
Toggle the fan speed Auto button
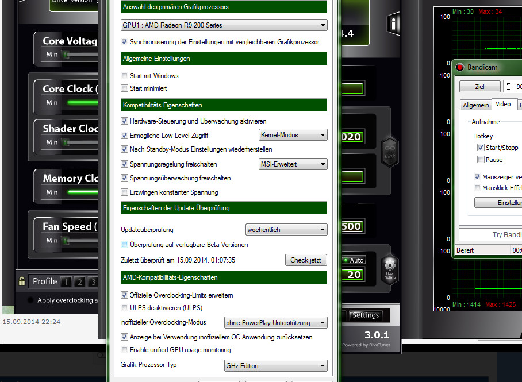[354, 260]
